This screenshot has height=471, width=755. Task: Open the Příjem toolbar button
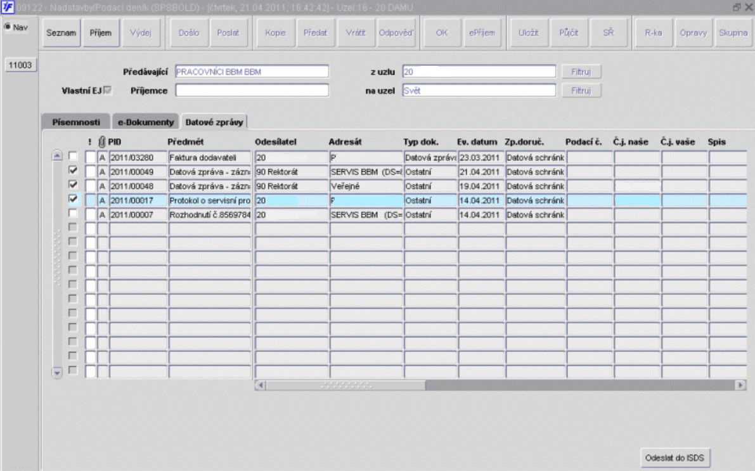(101, 33)
